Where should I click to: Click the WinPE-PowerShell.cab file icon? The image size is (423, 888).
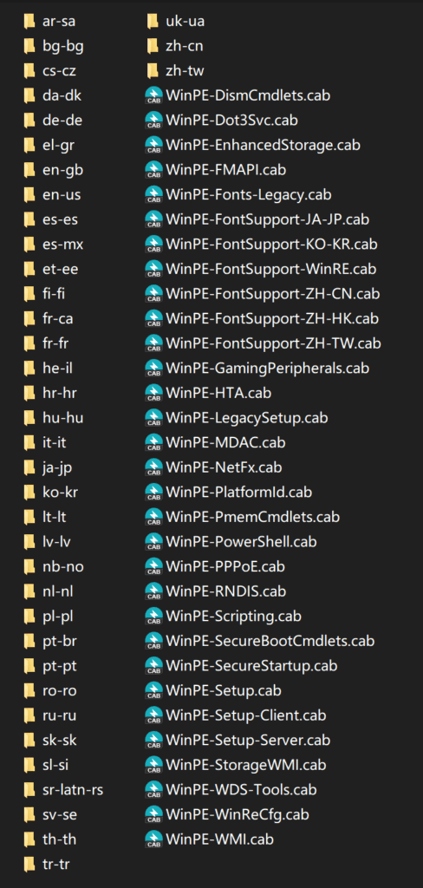pos(153,541)
